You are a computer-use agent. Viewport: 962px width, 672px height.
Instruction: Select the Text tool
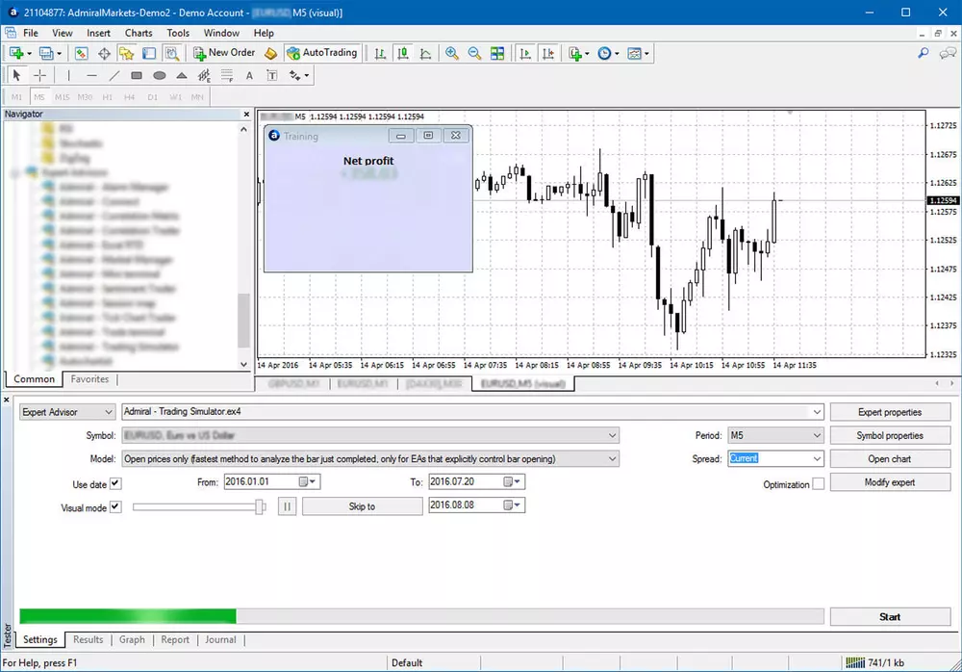tap(248, 74)
